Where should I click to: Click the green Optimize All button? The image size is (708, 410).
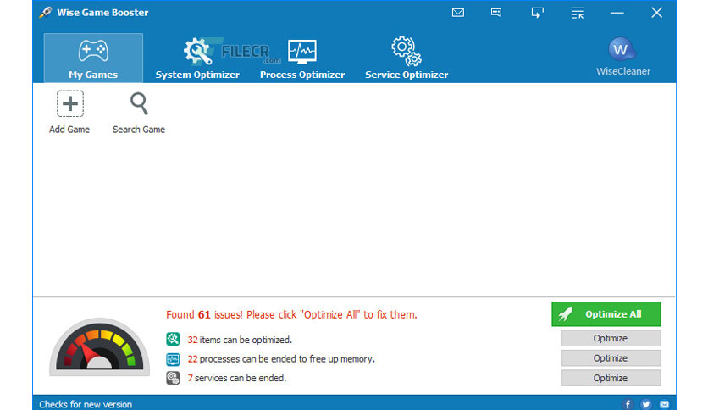(606, 313)
